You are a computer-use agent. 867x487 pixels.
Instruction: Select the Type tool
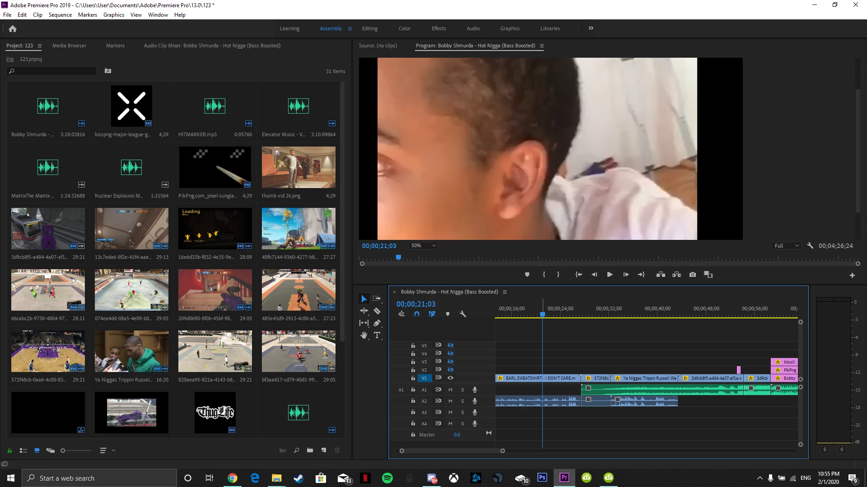point(377,335)
